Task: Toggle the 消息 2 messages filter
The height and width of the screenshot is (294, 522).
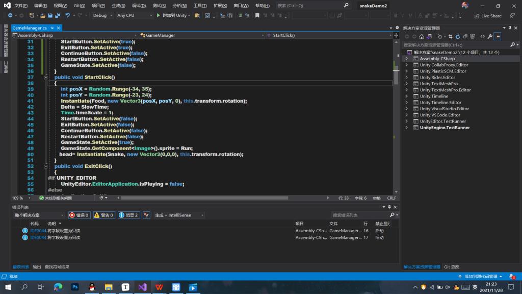Action: pos(128,215)
